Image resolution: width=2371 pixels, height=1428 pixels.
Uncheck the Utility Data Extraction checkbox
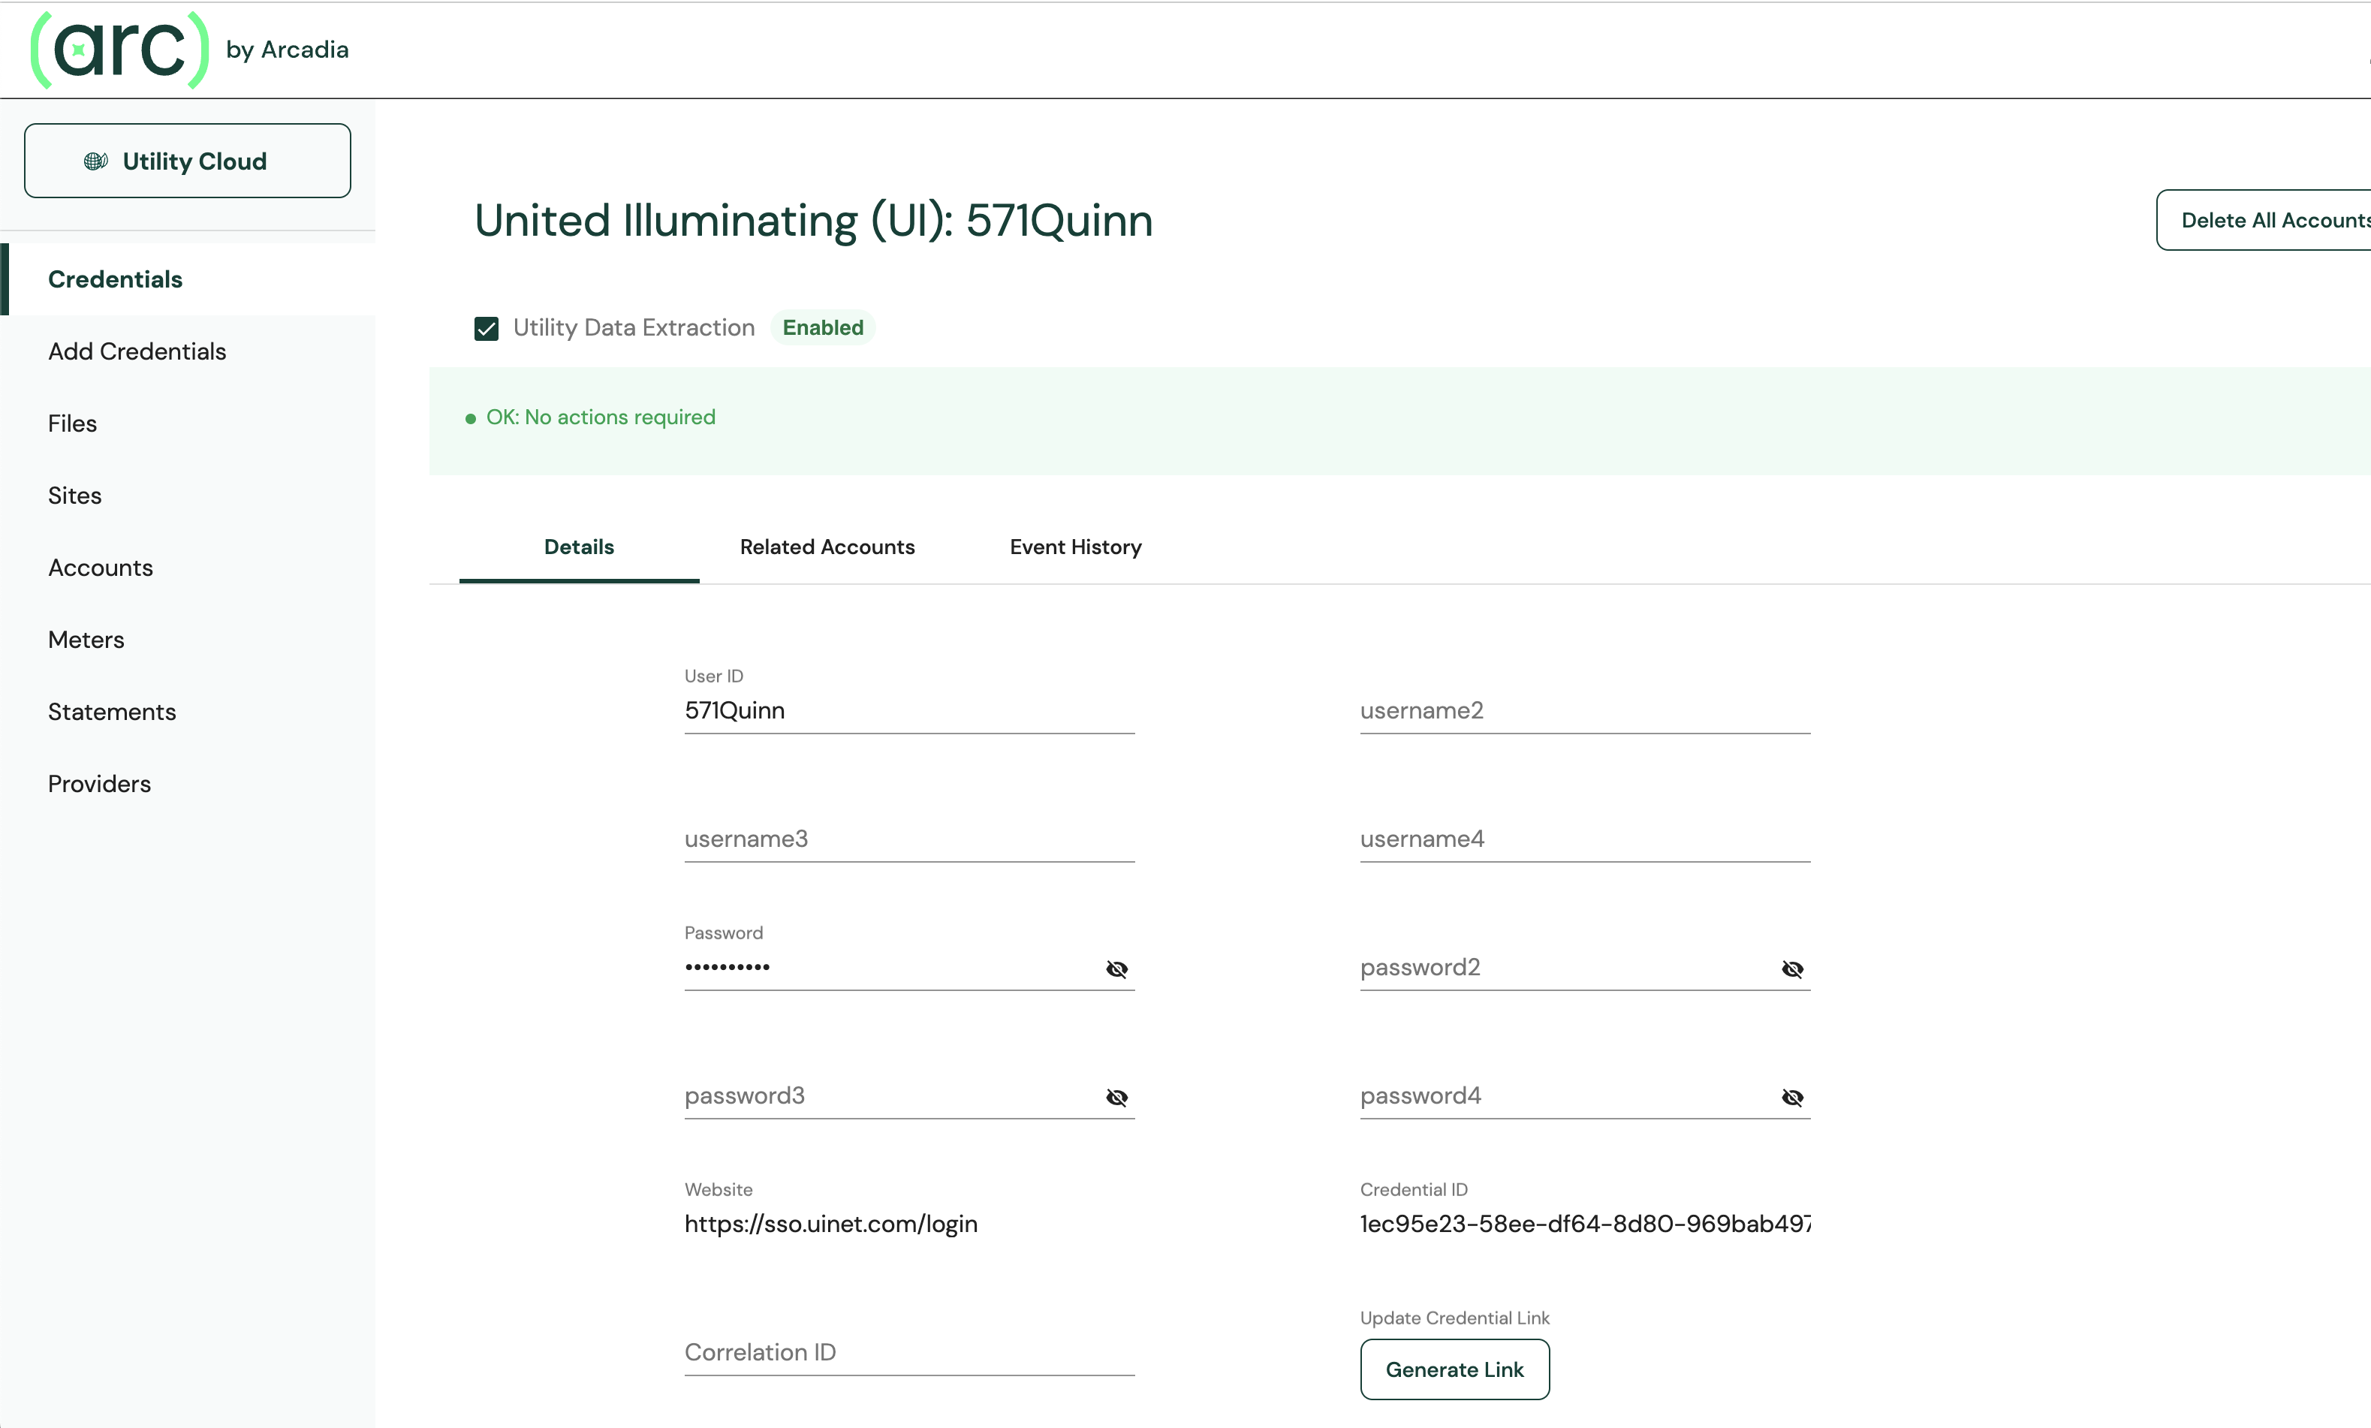point(486,329)
